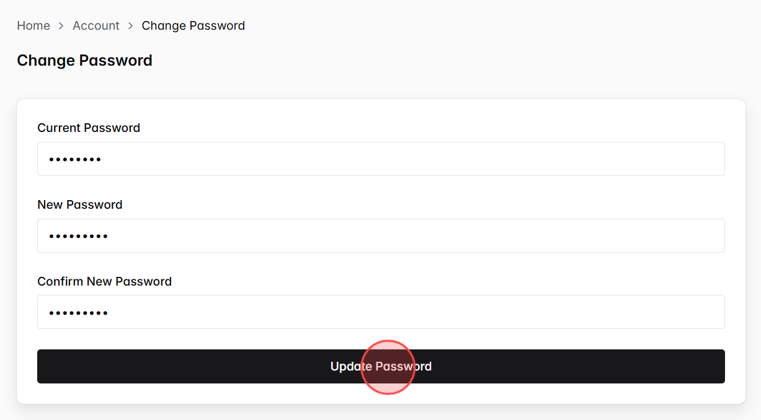Select the Confirm New Password field
Viewport: 761px width, 420px height.
381,312
